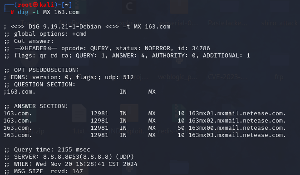The image size is (300, 175).
Task: Click the frp desktop icon label
Action: (x=279, y=77)
